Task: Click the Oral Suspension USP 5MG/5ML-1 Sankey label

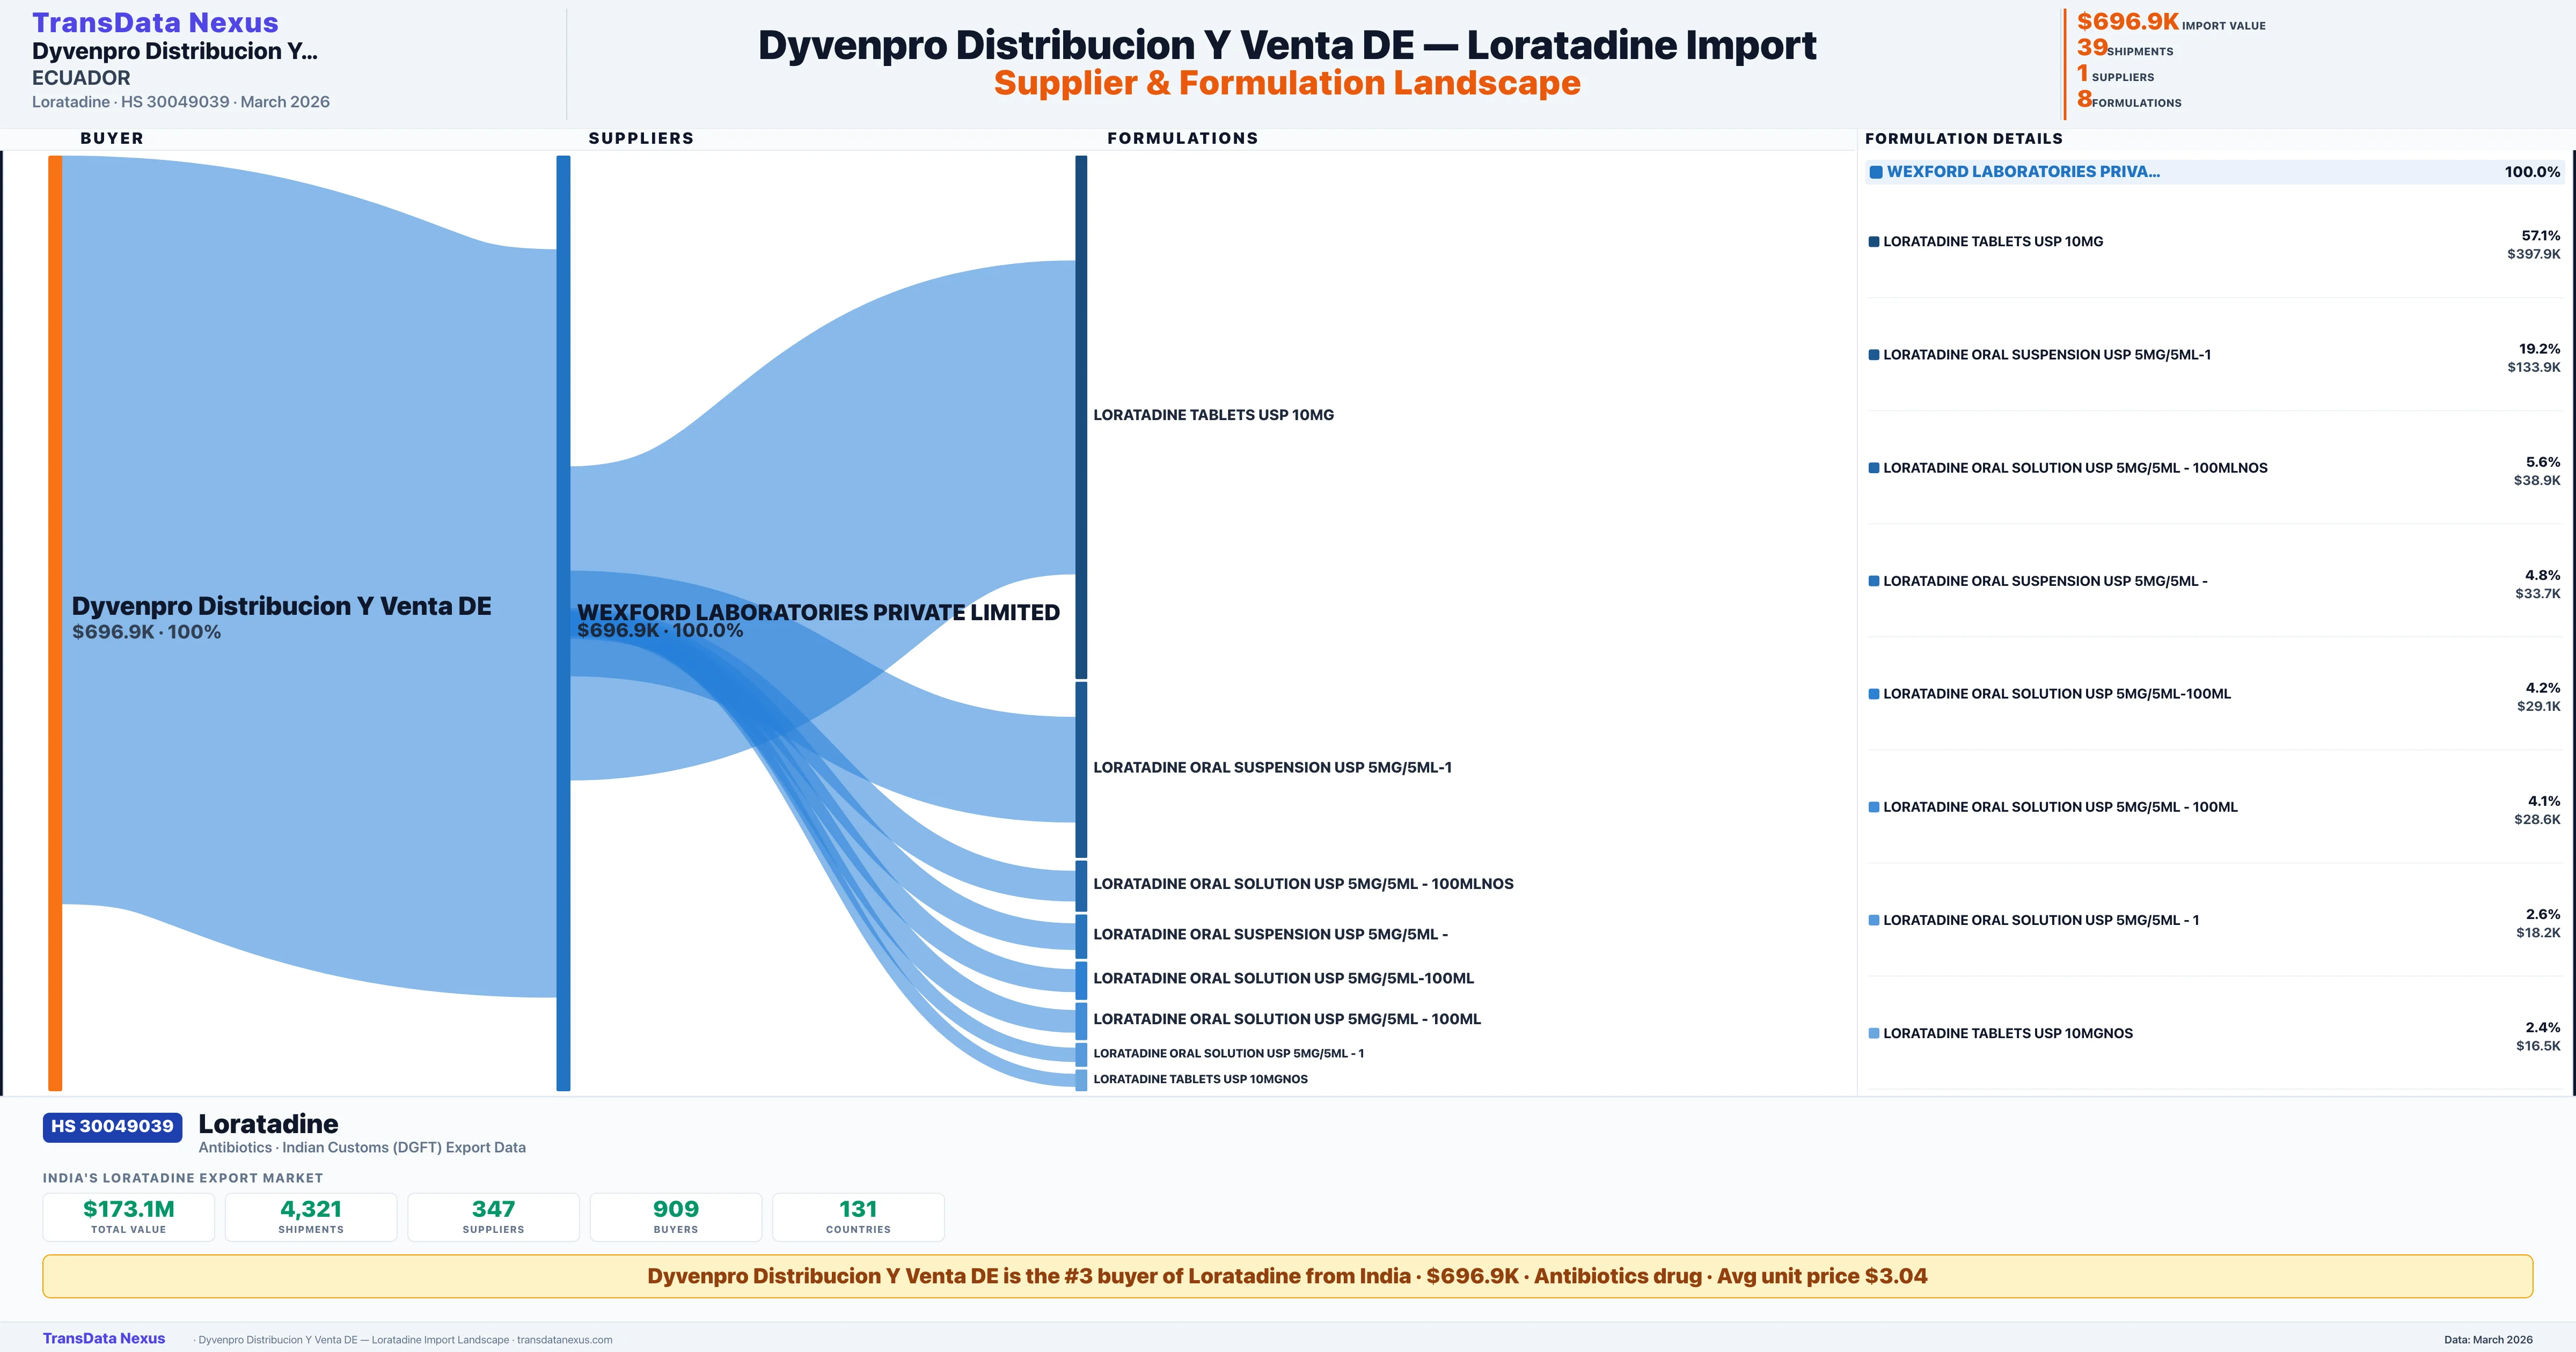Action: click(1272, 768)
